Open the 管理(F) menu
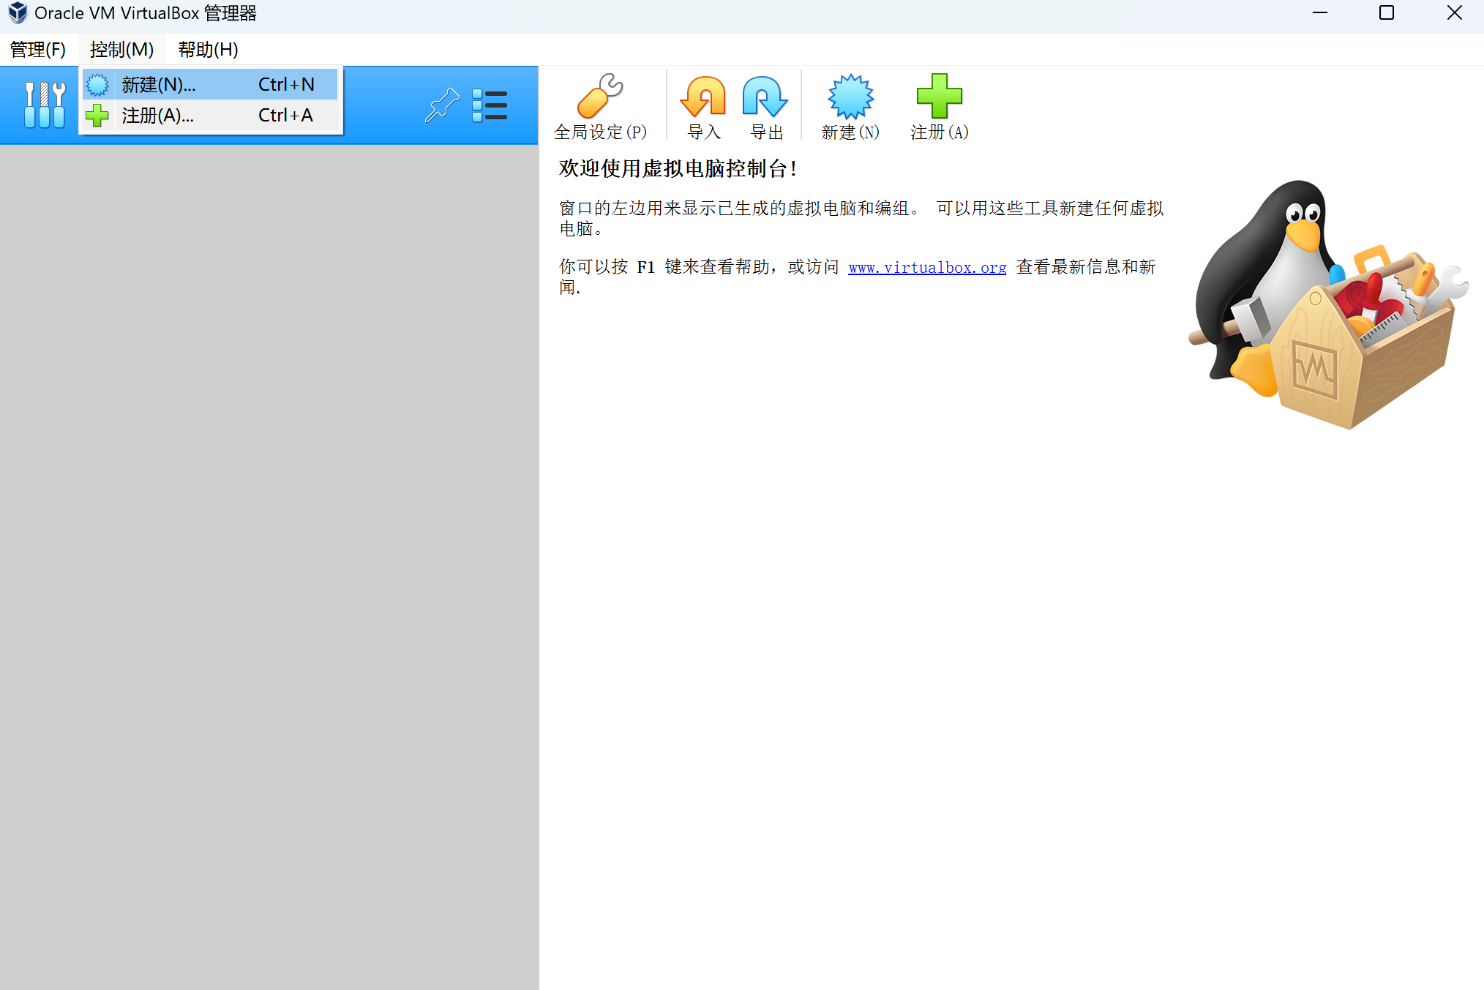 38,50
